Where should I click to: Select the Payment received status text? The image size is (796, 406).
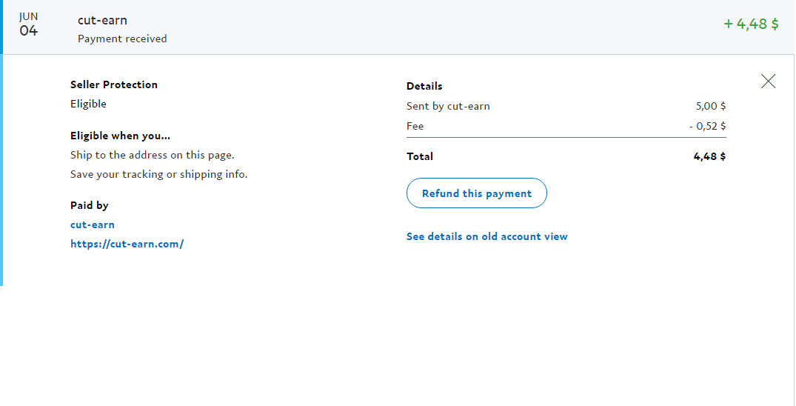(122, 39)
